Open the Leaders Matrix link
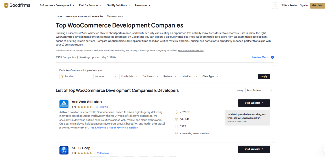Screen dimensions: 325x157 (261, 57)
